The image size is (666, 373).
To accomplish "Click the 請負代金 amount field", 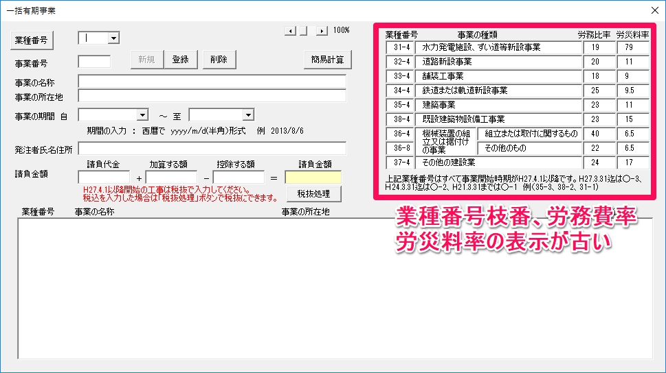I will point(104,178).
